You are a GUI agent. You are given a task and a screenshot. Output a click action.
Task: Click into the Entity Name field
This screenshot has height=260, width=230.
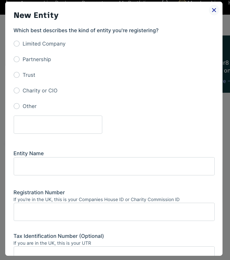coord(114,166)
